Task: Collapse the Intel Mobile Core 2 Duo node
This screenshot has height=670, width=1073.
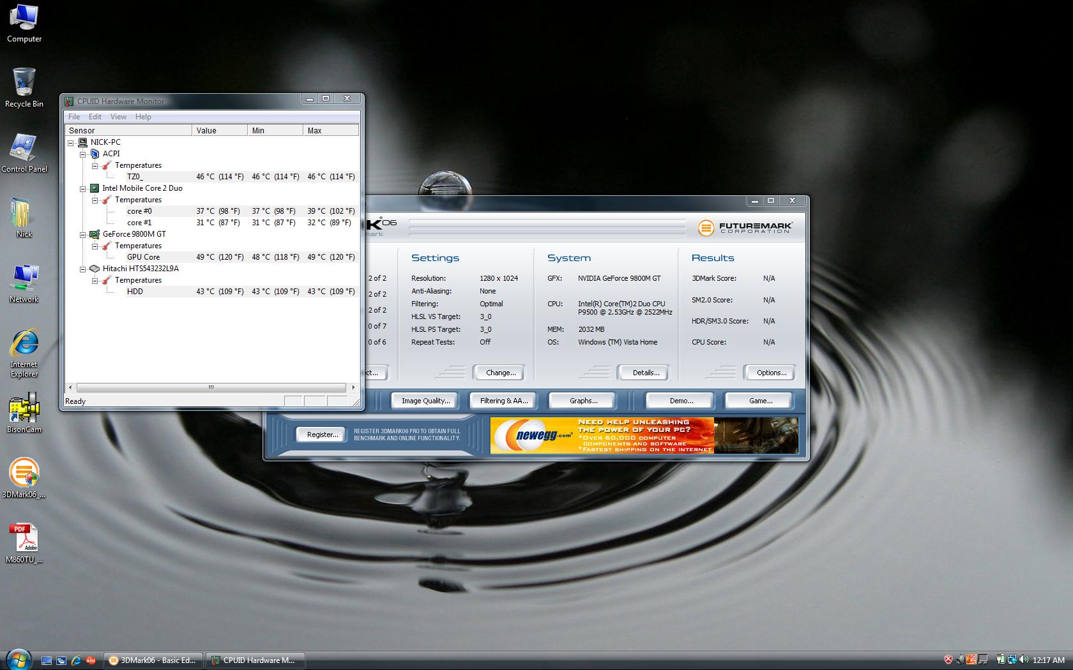Action: tap(82, 188)
